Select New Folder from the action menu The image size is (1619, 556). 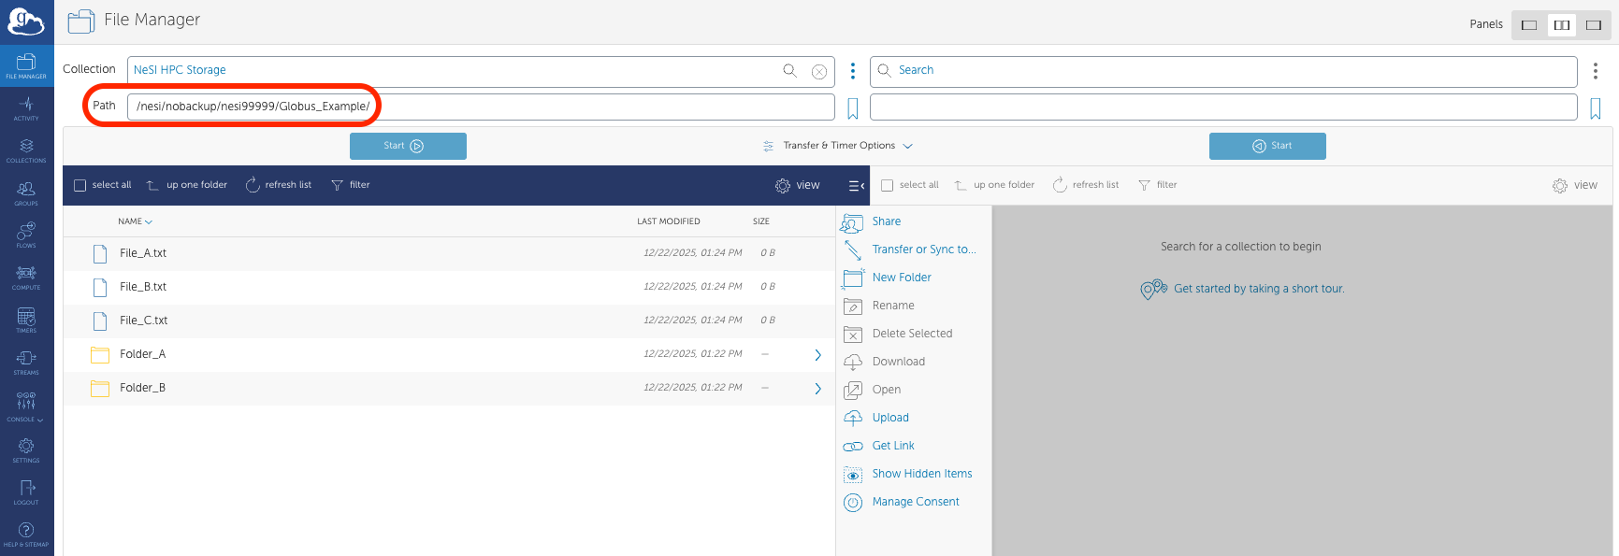click(x=901, y=278)
